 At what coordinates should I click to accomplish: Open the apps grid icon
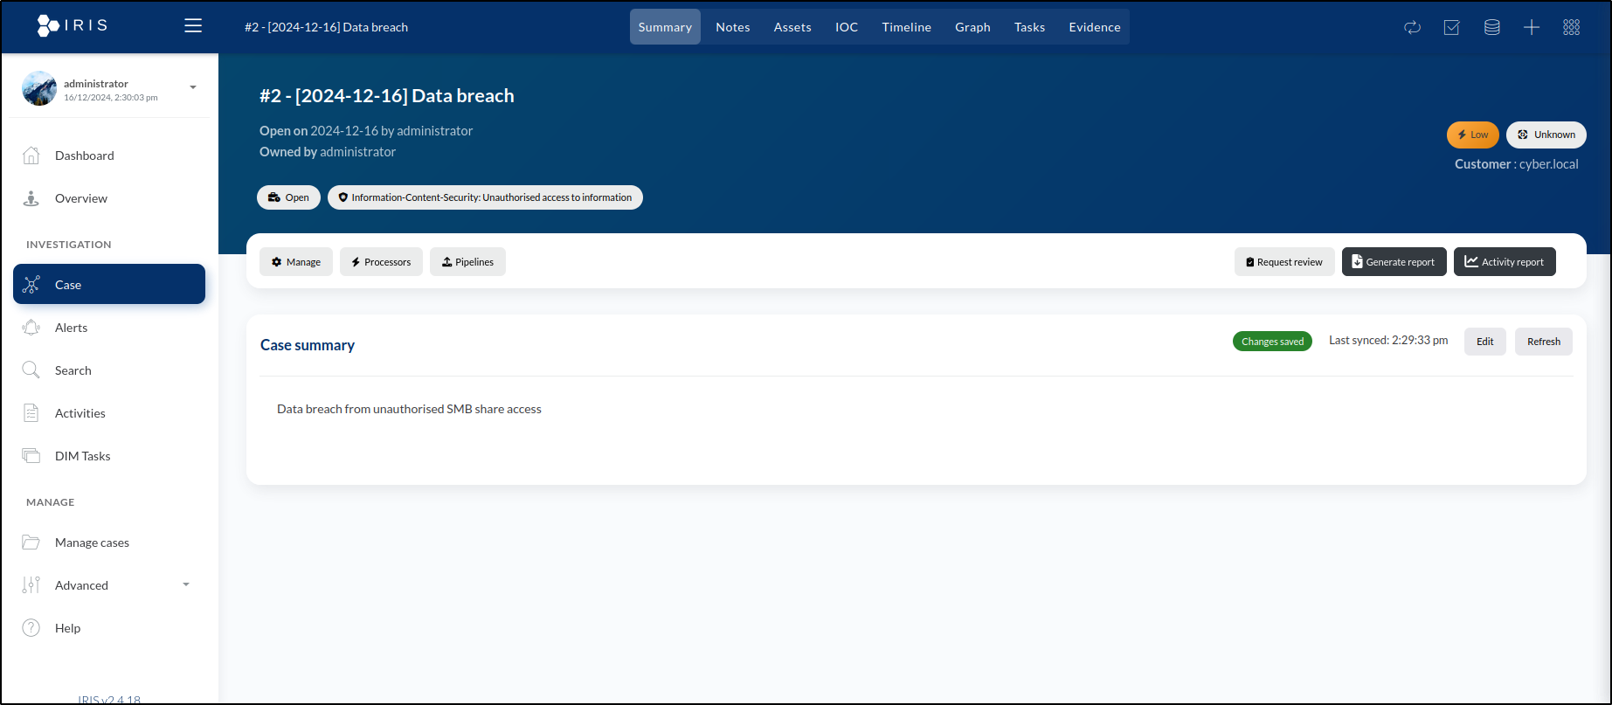tap(1571, 27)
